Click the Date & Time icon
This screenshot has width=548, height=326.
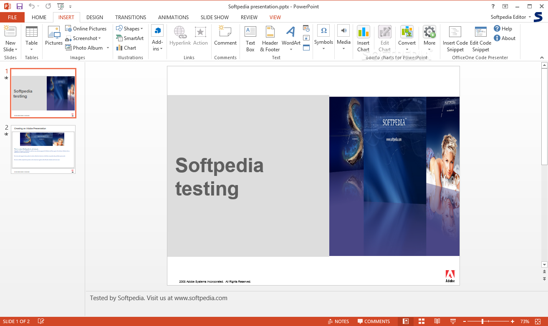click(x=306, y=29)
